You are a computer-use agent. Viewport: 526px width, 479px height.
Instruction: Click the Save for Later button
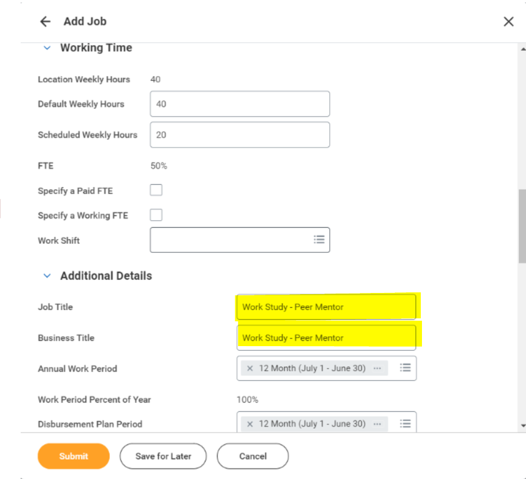[163, 456]
